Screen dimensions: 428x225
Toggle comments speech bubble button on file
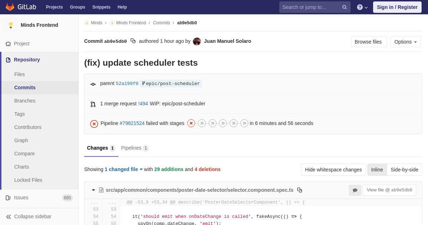coord(355,190)
